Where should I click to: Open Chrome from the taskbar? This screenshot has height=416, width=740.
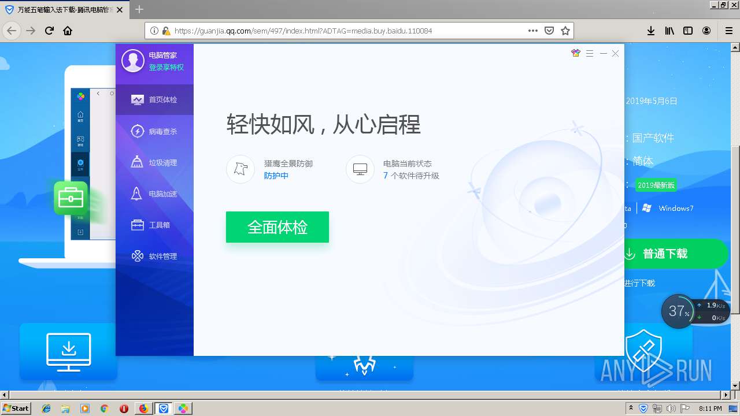(104, 408)
